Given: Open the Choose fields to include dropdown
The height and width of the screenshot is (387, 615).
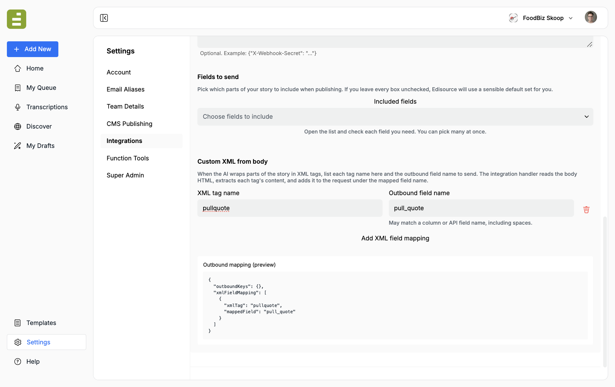Looking at the screenshot, I should (x=395, y=117).
